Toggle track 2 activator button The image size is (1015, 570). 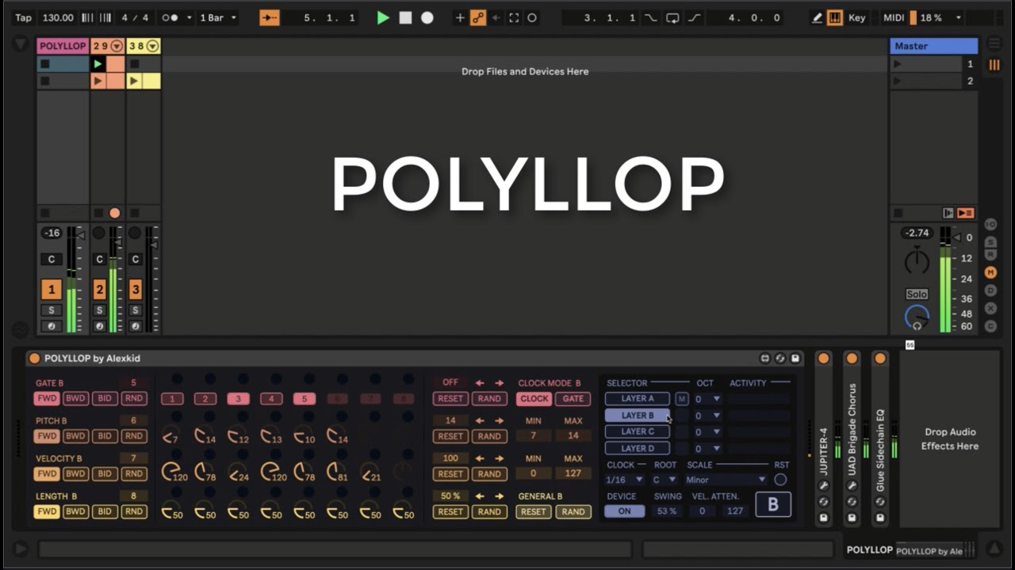(x=99, y=290)
